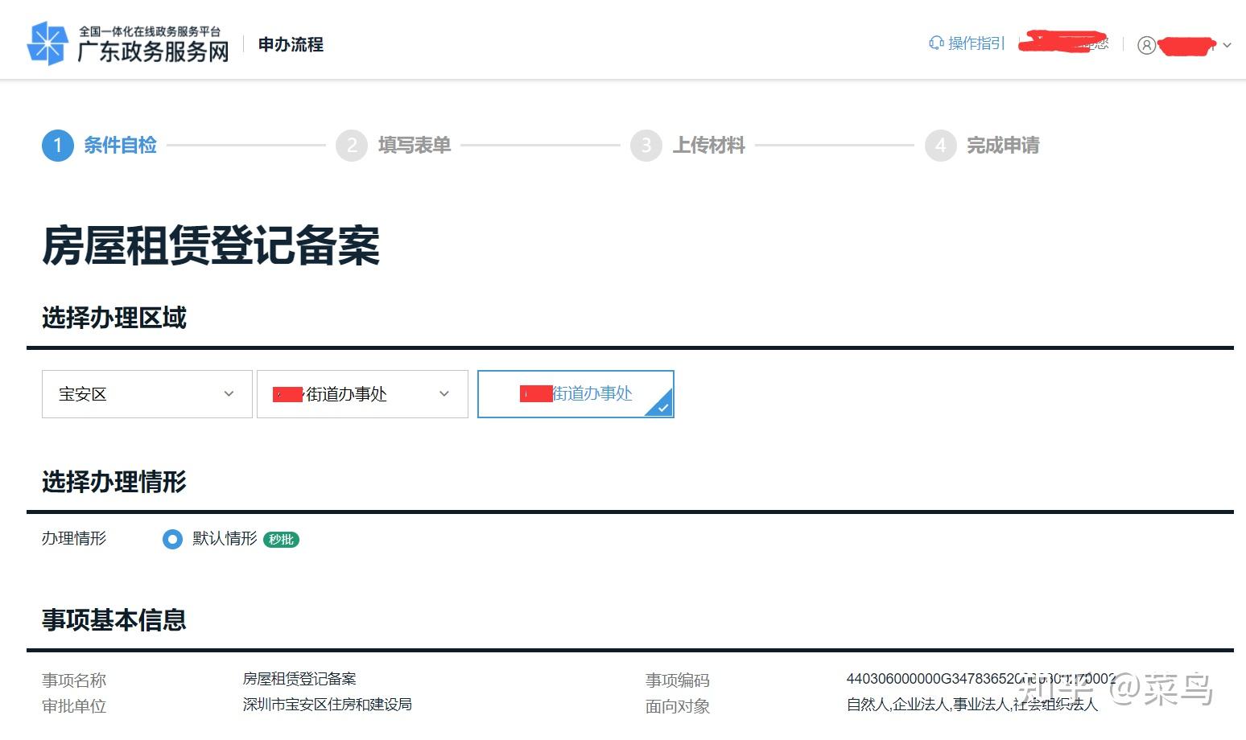Click the item name value 房屋租赁登记备案
Viewport: 1246px width, 740px height.
299,679
